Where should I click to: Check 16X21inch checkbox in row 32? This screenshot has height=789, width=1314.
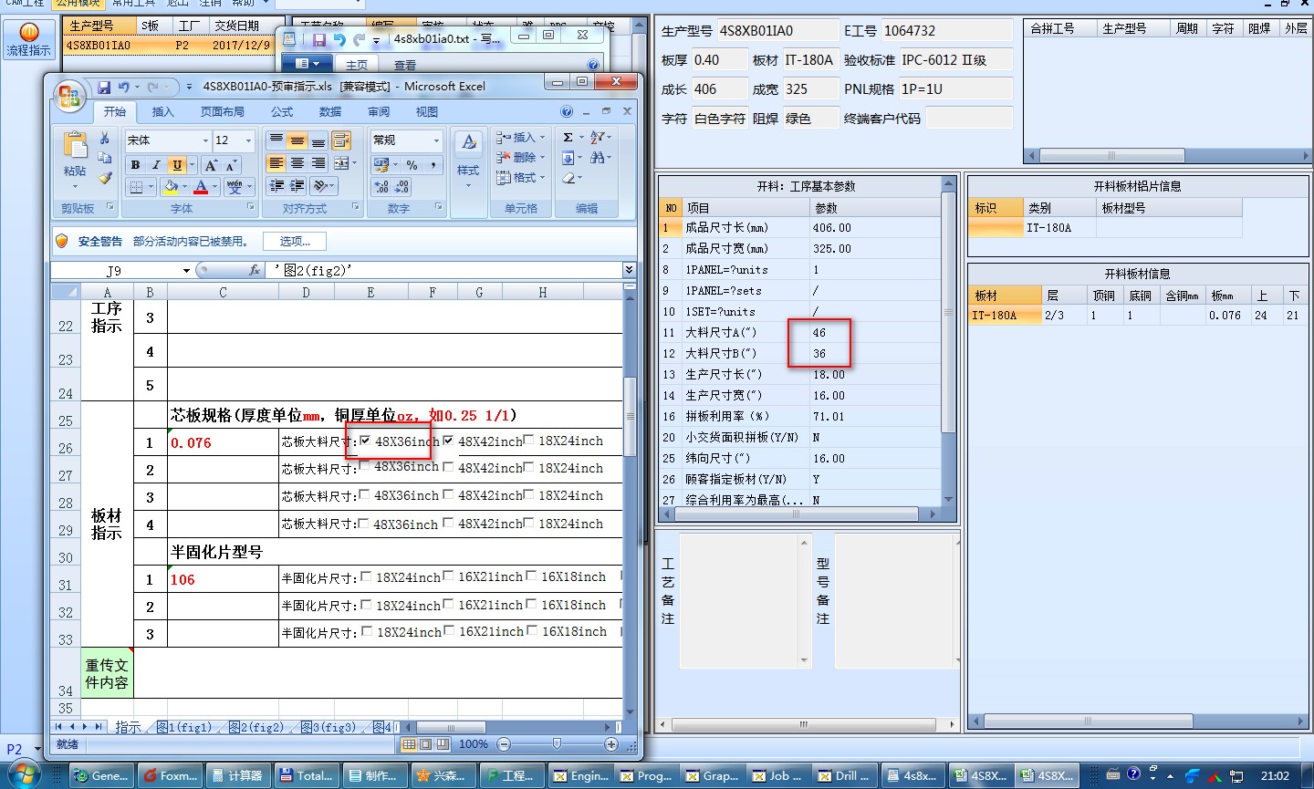(x=448, y=604)
